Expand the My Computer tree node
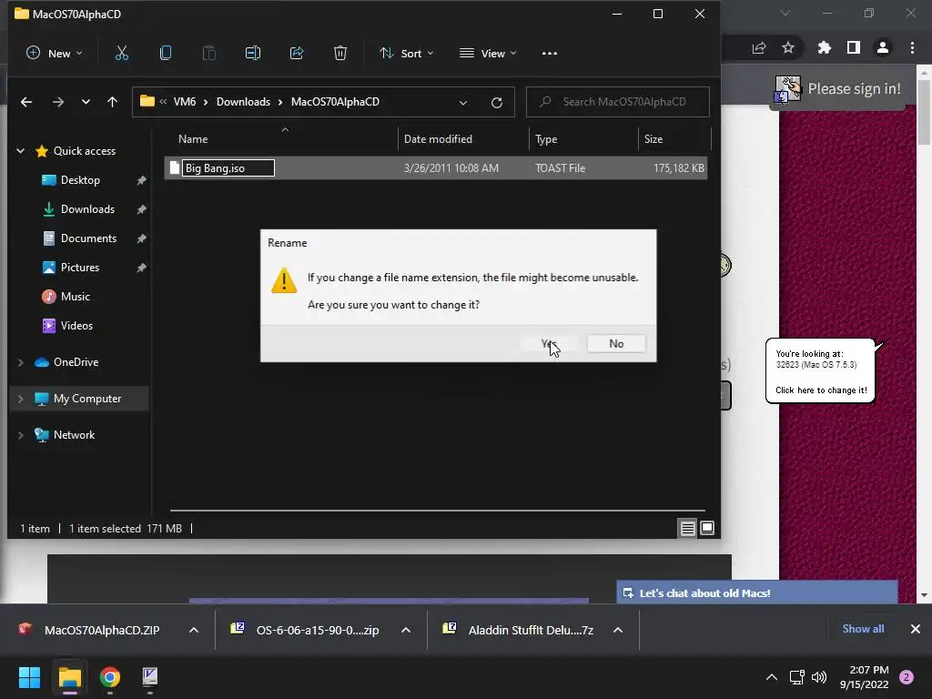 (20, 399)
